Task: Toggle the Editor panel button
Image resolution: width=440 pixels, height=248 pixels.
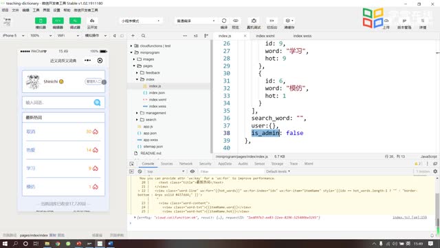Action: (58, 21)
